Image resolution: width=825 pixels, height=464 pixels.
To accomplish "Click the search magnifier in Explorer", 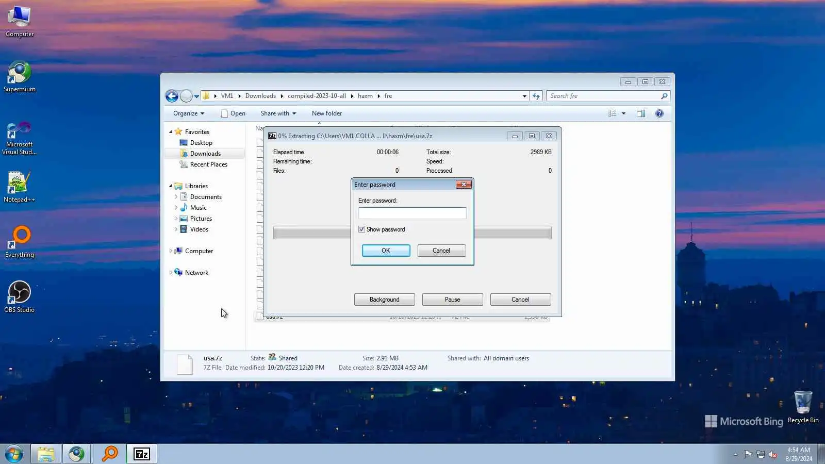I will click(x=664, y=96).
